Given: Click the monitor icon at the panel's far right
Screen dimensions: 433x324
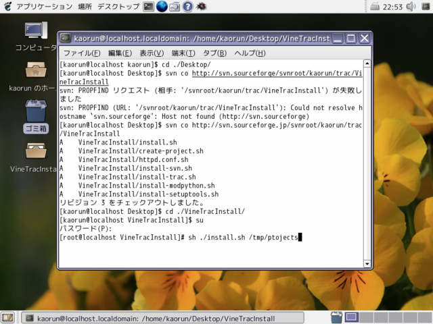Looking at the screenshot, I should [426, 6].
